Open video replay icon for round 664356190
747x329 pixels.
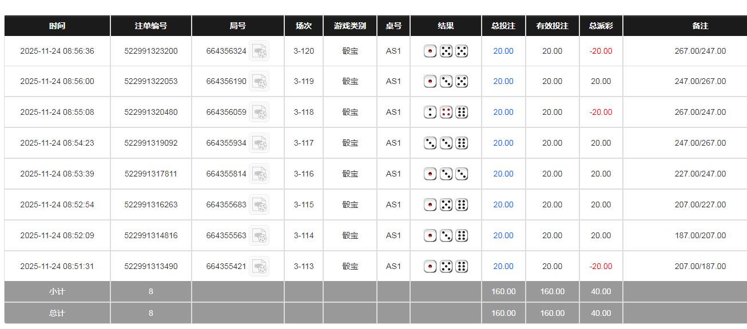coord(259,82)
